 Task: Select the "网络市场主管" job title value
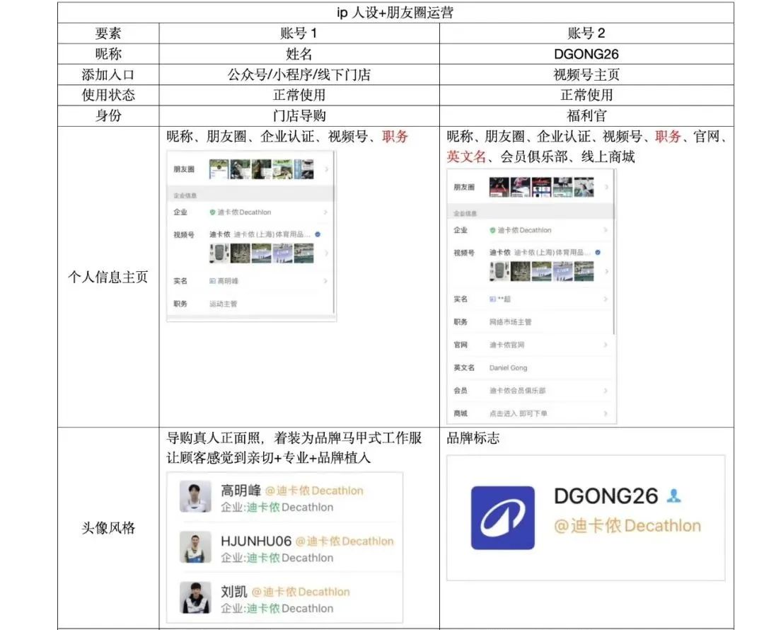tap(510, 322)
